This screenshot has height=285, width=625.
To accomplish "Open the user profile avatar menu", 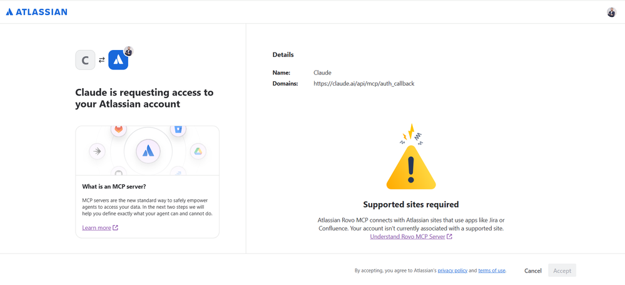I will tap(611, 12).
